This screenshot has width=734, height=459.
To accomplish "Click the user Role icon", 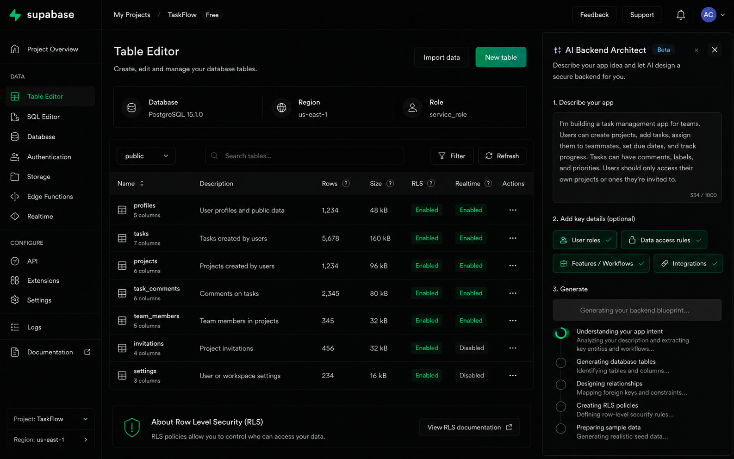I will pyautogui.click(x=412, y=108).
